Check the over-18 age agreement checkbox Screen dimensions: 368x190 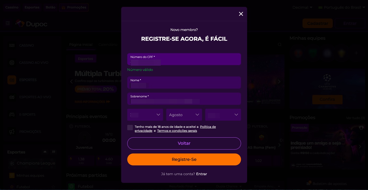(x=130, y=128)
